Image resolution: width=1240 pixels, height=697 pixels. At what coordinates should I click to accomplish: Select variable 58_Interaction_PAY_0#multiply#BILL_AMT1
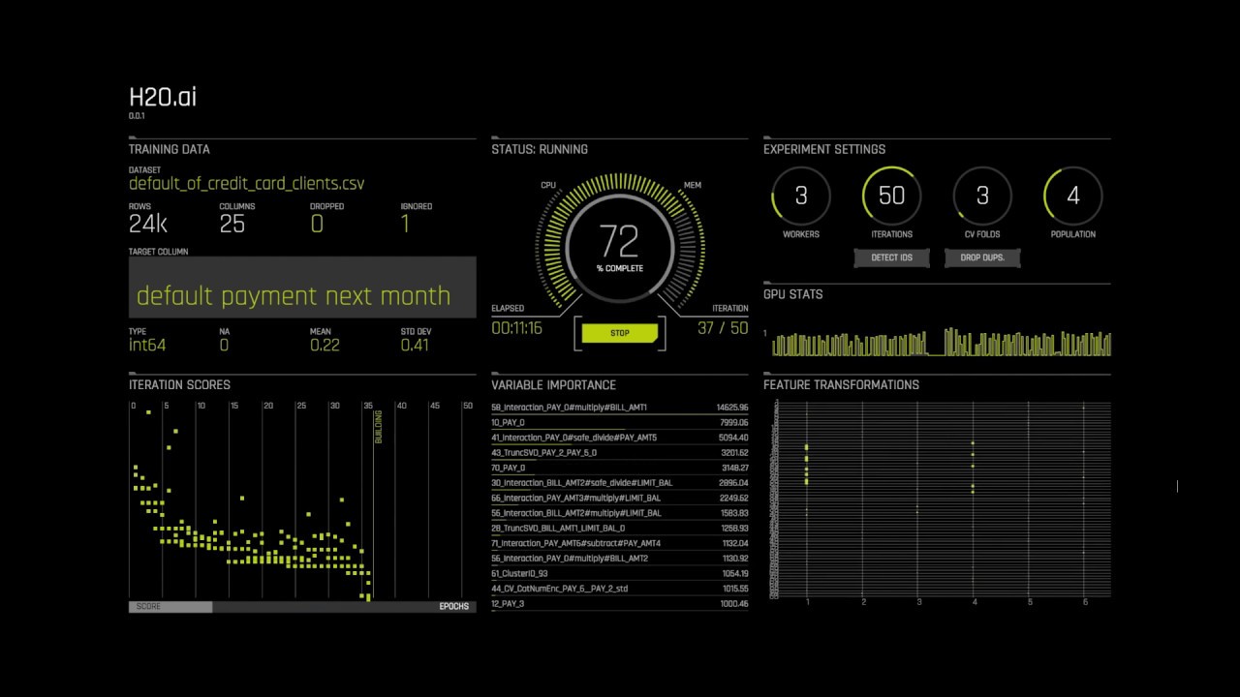click(620, 408)
